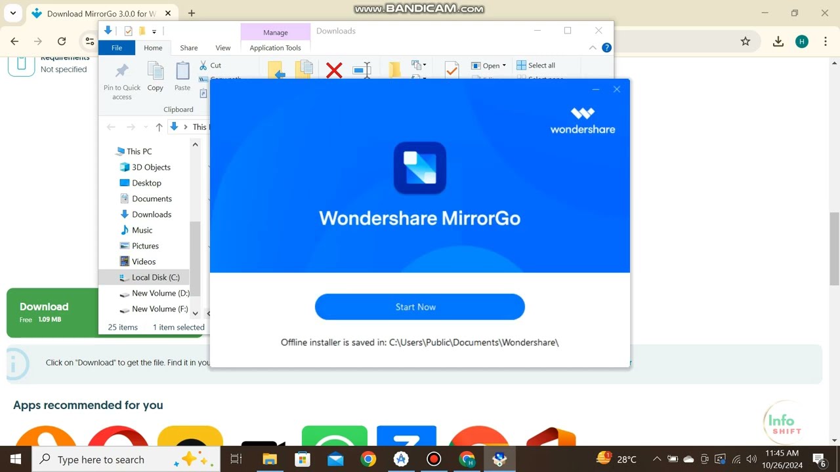This screenshot has height=472, width=840.
Task: Open the Explorer File tab
Action: [117, 48]
